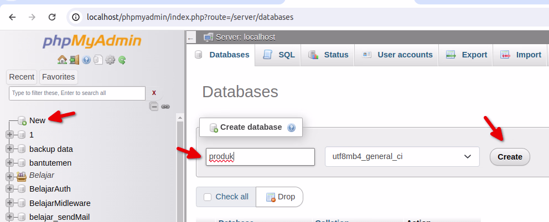
Task: Open the Status tab
Action: pos(328,55)
